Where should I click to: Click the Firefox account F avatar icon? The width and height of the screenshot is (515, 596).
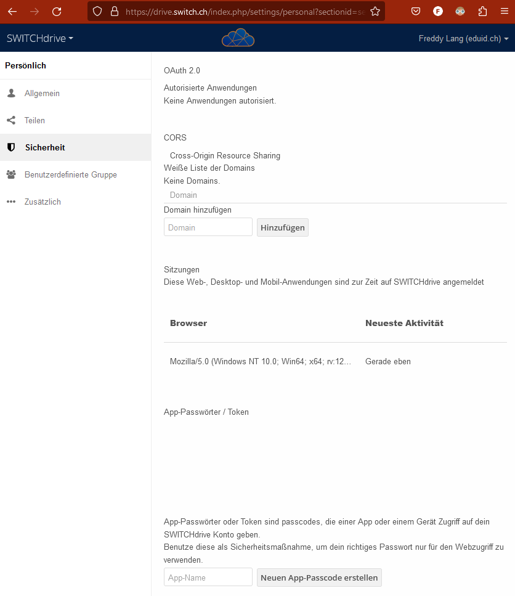[438, 12]
